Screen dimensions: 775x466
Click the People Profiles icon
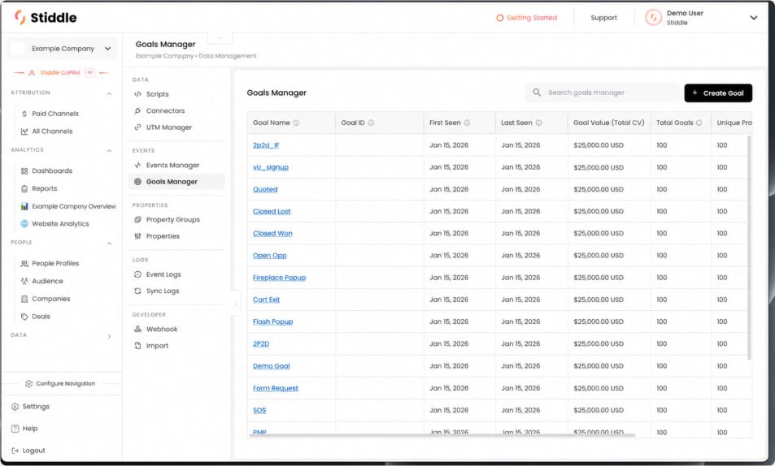tap(24, 264)
